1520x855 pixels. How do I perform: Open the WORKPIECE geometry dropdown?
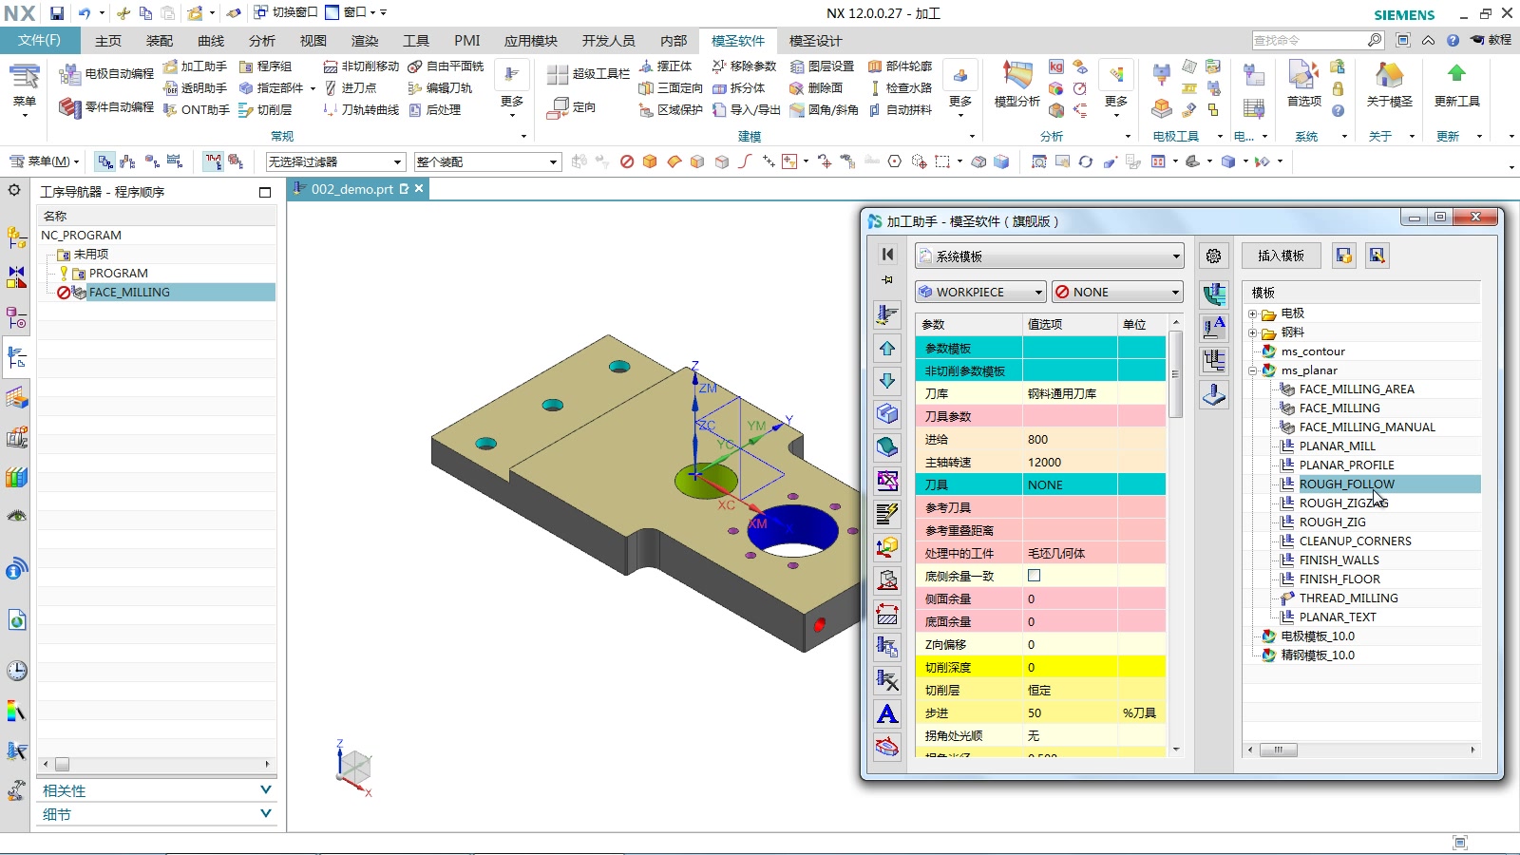coord(980,292)
